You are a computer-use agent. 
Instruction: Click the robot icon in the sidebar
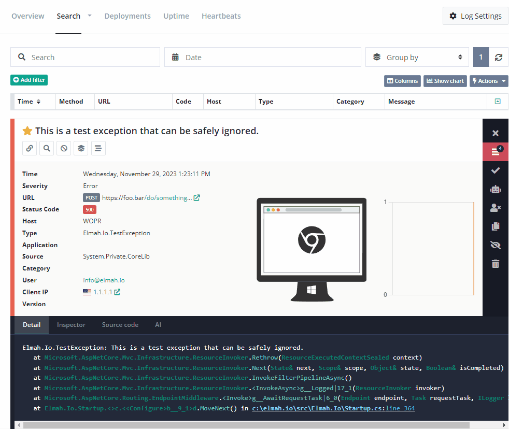coord(496,189)
